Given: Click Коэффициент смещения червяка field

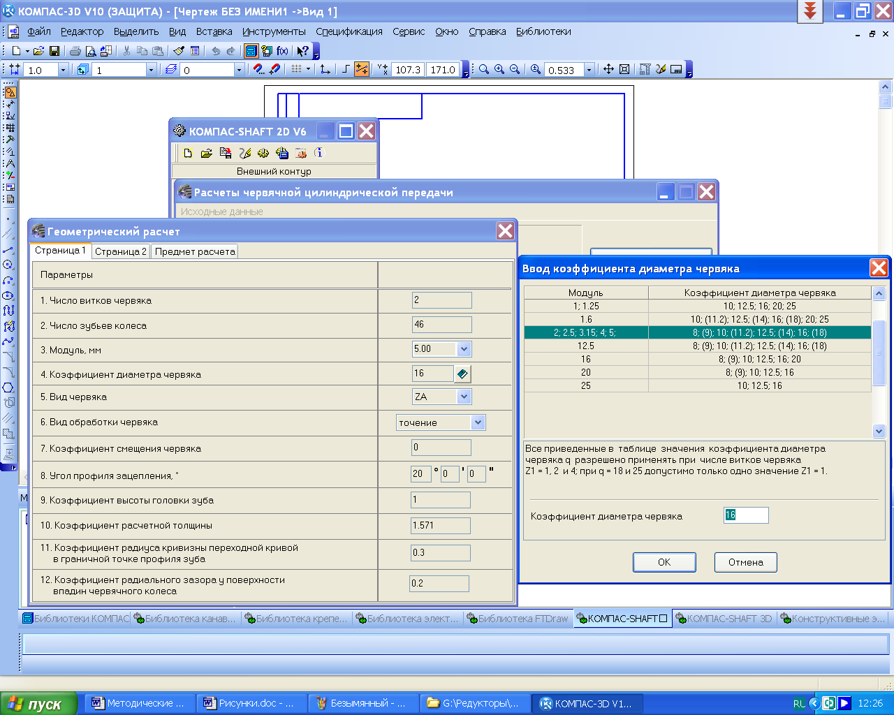Looking at the screenshot, I should tap(441, 448).
